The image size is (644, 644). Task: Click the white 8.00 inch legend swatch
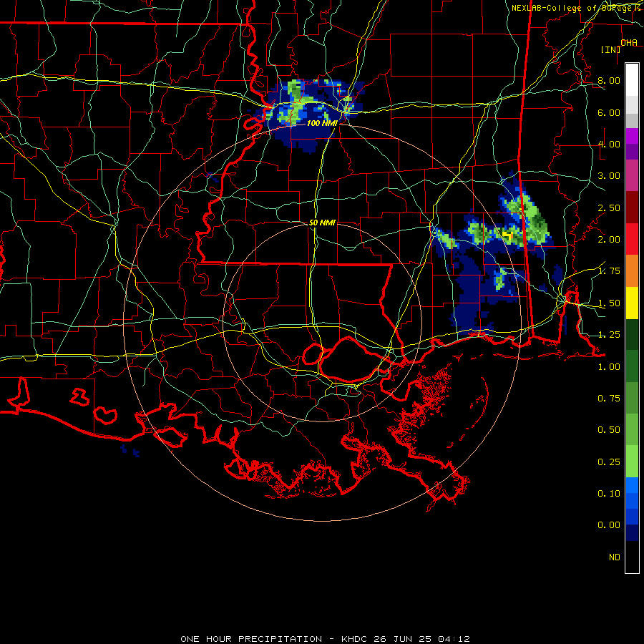pos(632,80)
